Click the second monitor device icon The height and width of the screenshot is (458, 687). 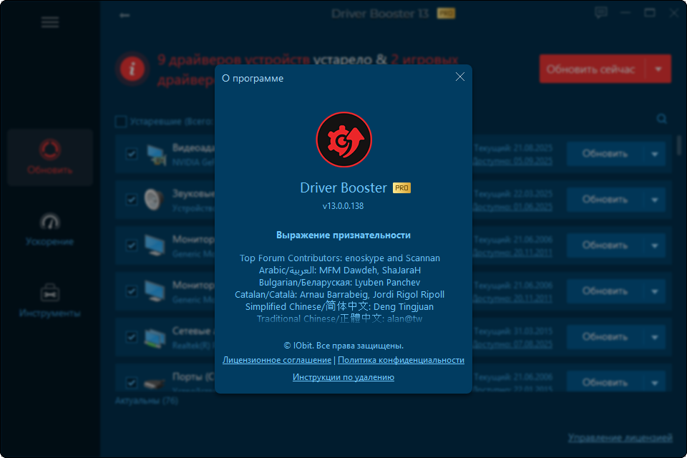tap(155, 291)
